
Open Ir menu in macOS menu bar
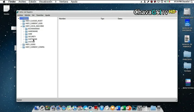[56, 2]
